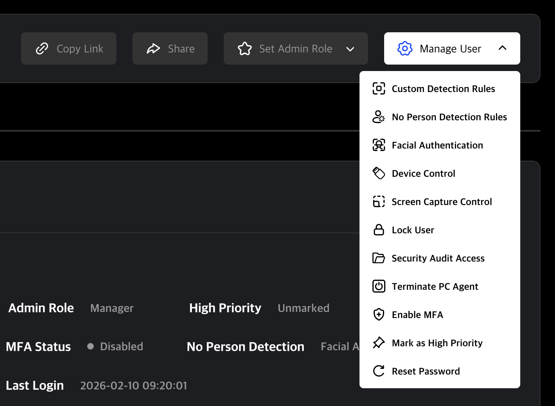Expand the Set Admin Role dropdown
The height and width of the screenshot is (406, 555).
pos(295,49)
